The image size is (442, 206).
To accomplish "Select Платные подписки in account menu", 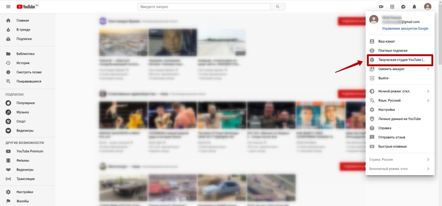I will point(400,51).
